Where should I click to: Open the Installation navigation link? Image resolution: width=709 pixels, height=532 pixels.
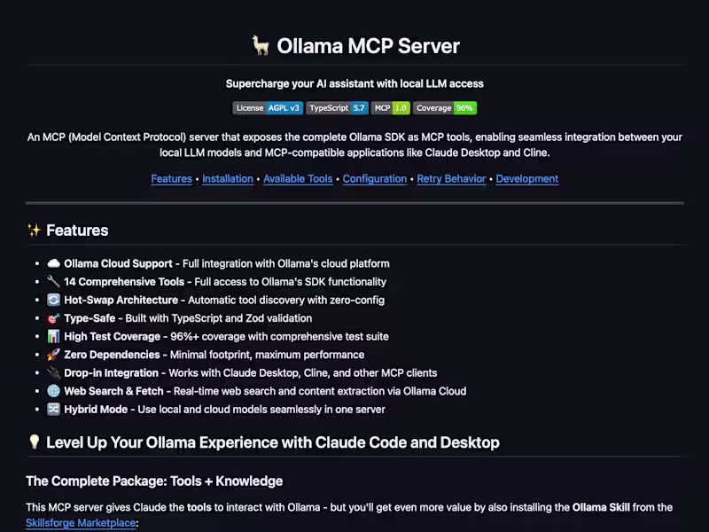point(228,178)
